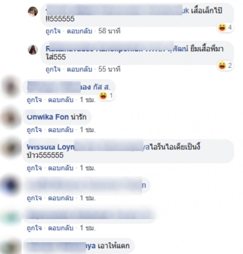This screenshot has height=254, width=243.
Task: Open the Onwika Fon profile name link
Action: tap(47, 117)
